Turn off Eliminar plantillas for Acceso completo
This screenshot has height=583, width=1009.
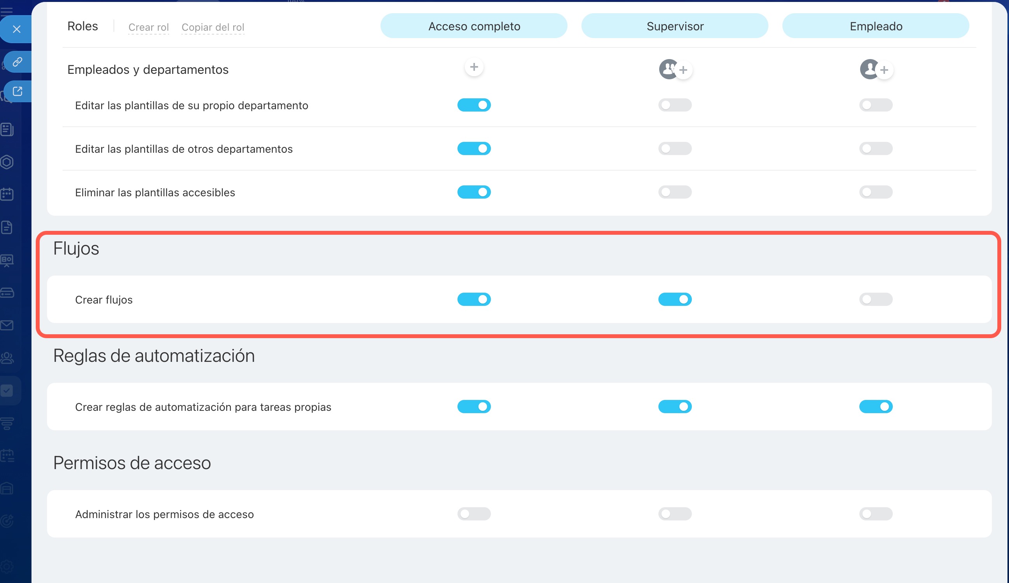coord(474,192)
